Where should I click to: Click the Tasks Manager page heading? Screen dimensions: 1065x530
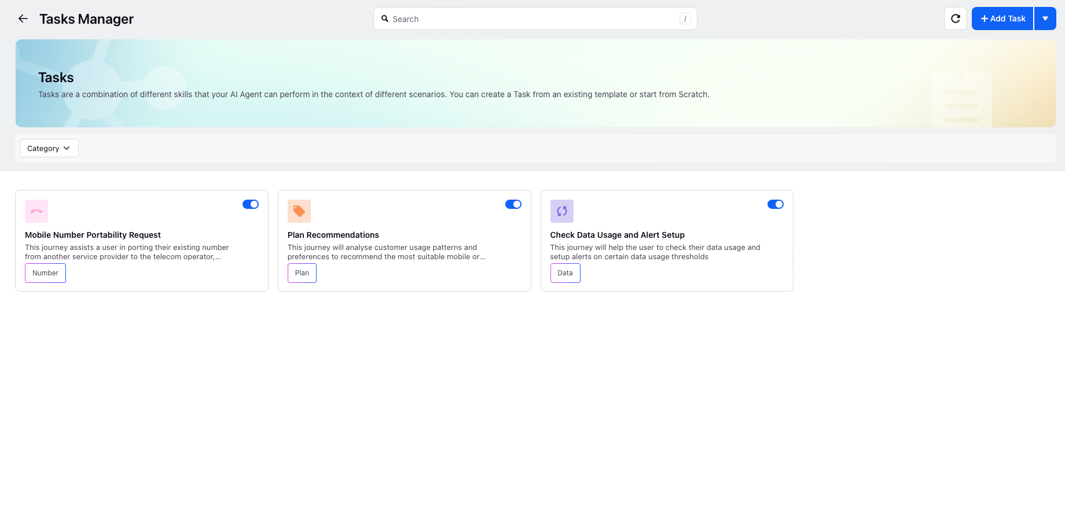point(86,19)
